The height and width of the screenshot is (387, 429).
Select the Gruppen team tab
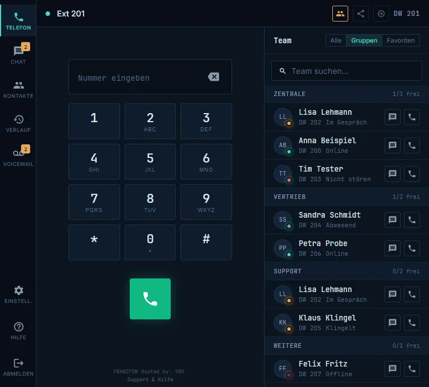(364, 40)
